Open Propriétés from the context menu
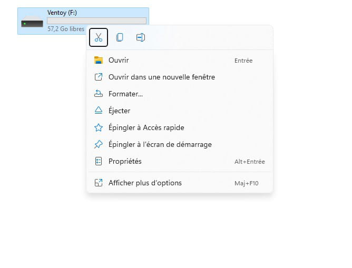 tap(125, 161)
